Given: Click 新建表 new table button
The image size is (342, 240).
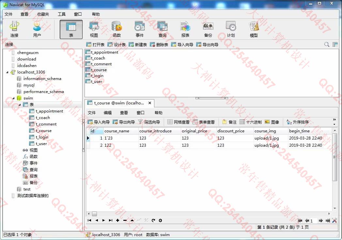Looking at the screenshot, I should click(138, 45).
